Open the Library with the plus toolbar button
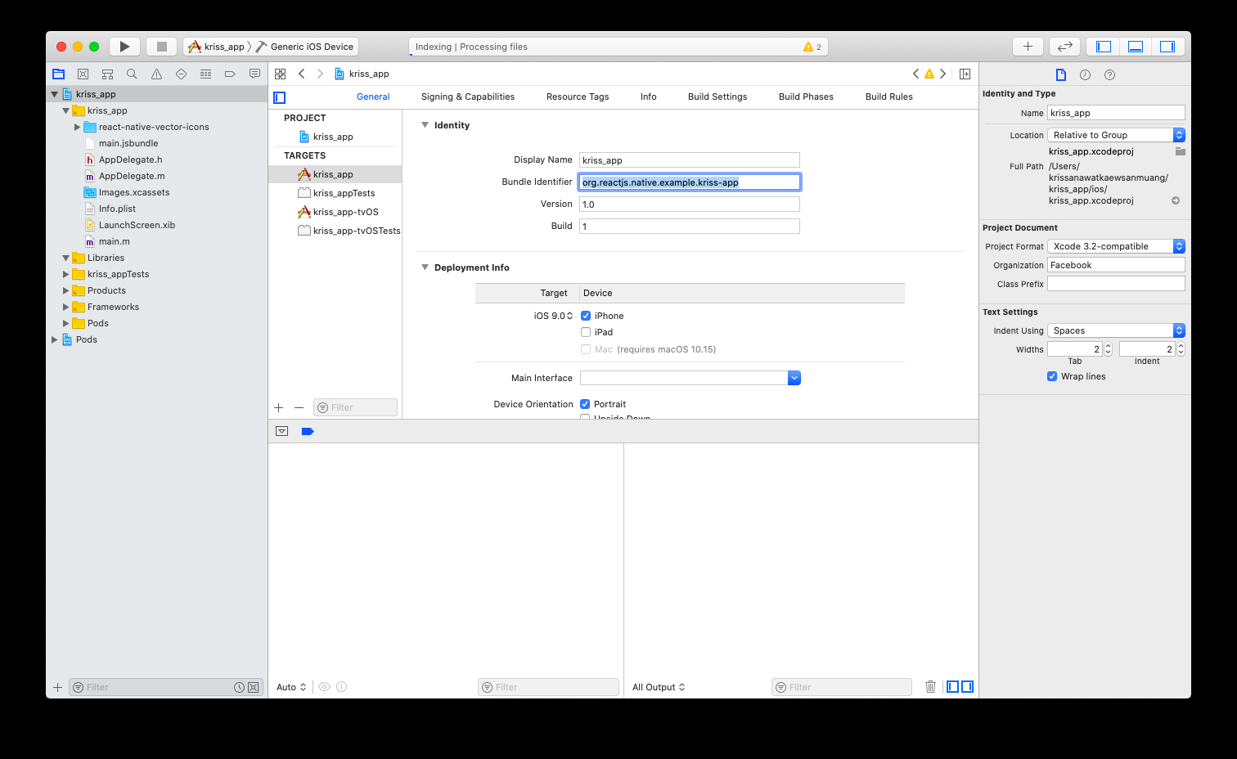Screen dimensions: 1237x759 [x=1028, y=47]
